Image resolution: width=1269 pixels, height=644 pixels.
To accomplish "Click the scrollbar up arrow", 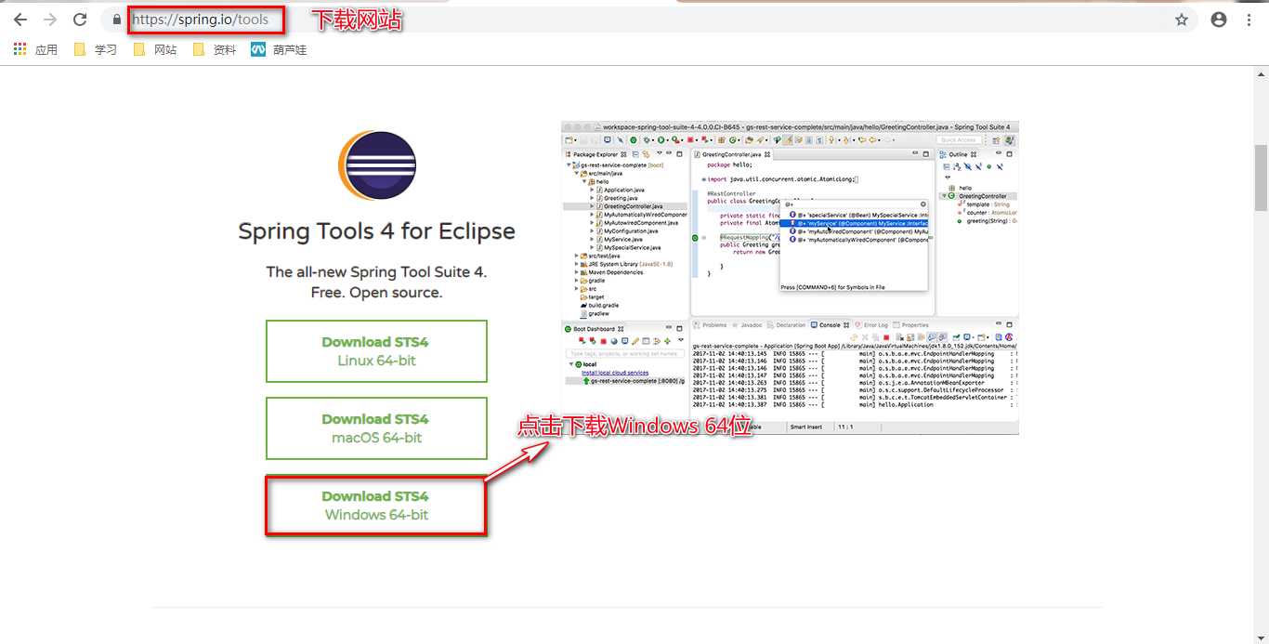I will [1261, 73].
